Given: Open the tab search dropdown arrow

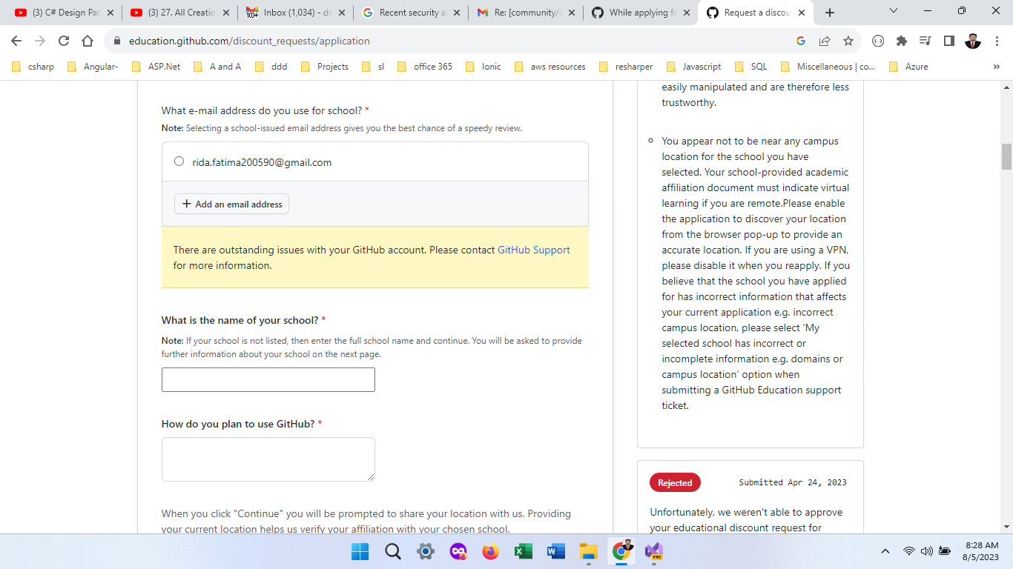Looking at the screenshot, I should 893,11.
